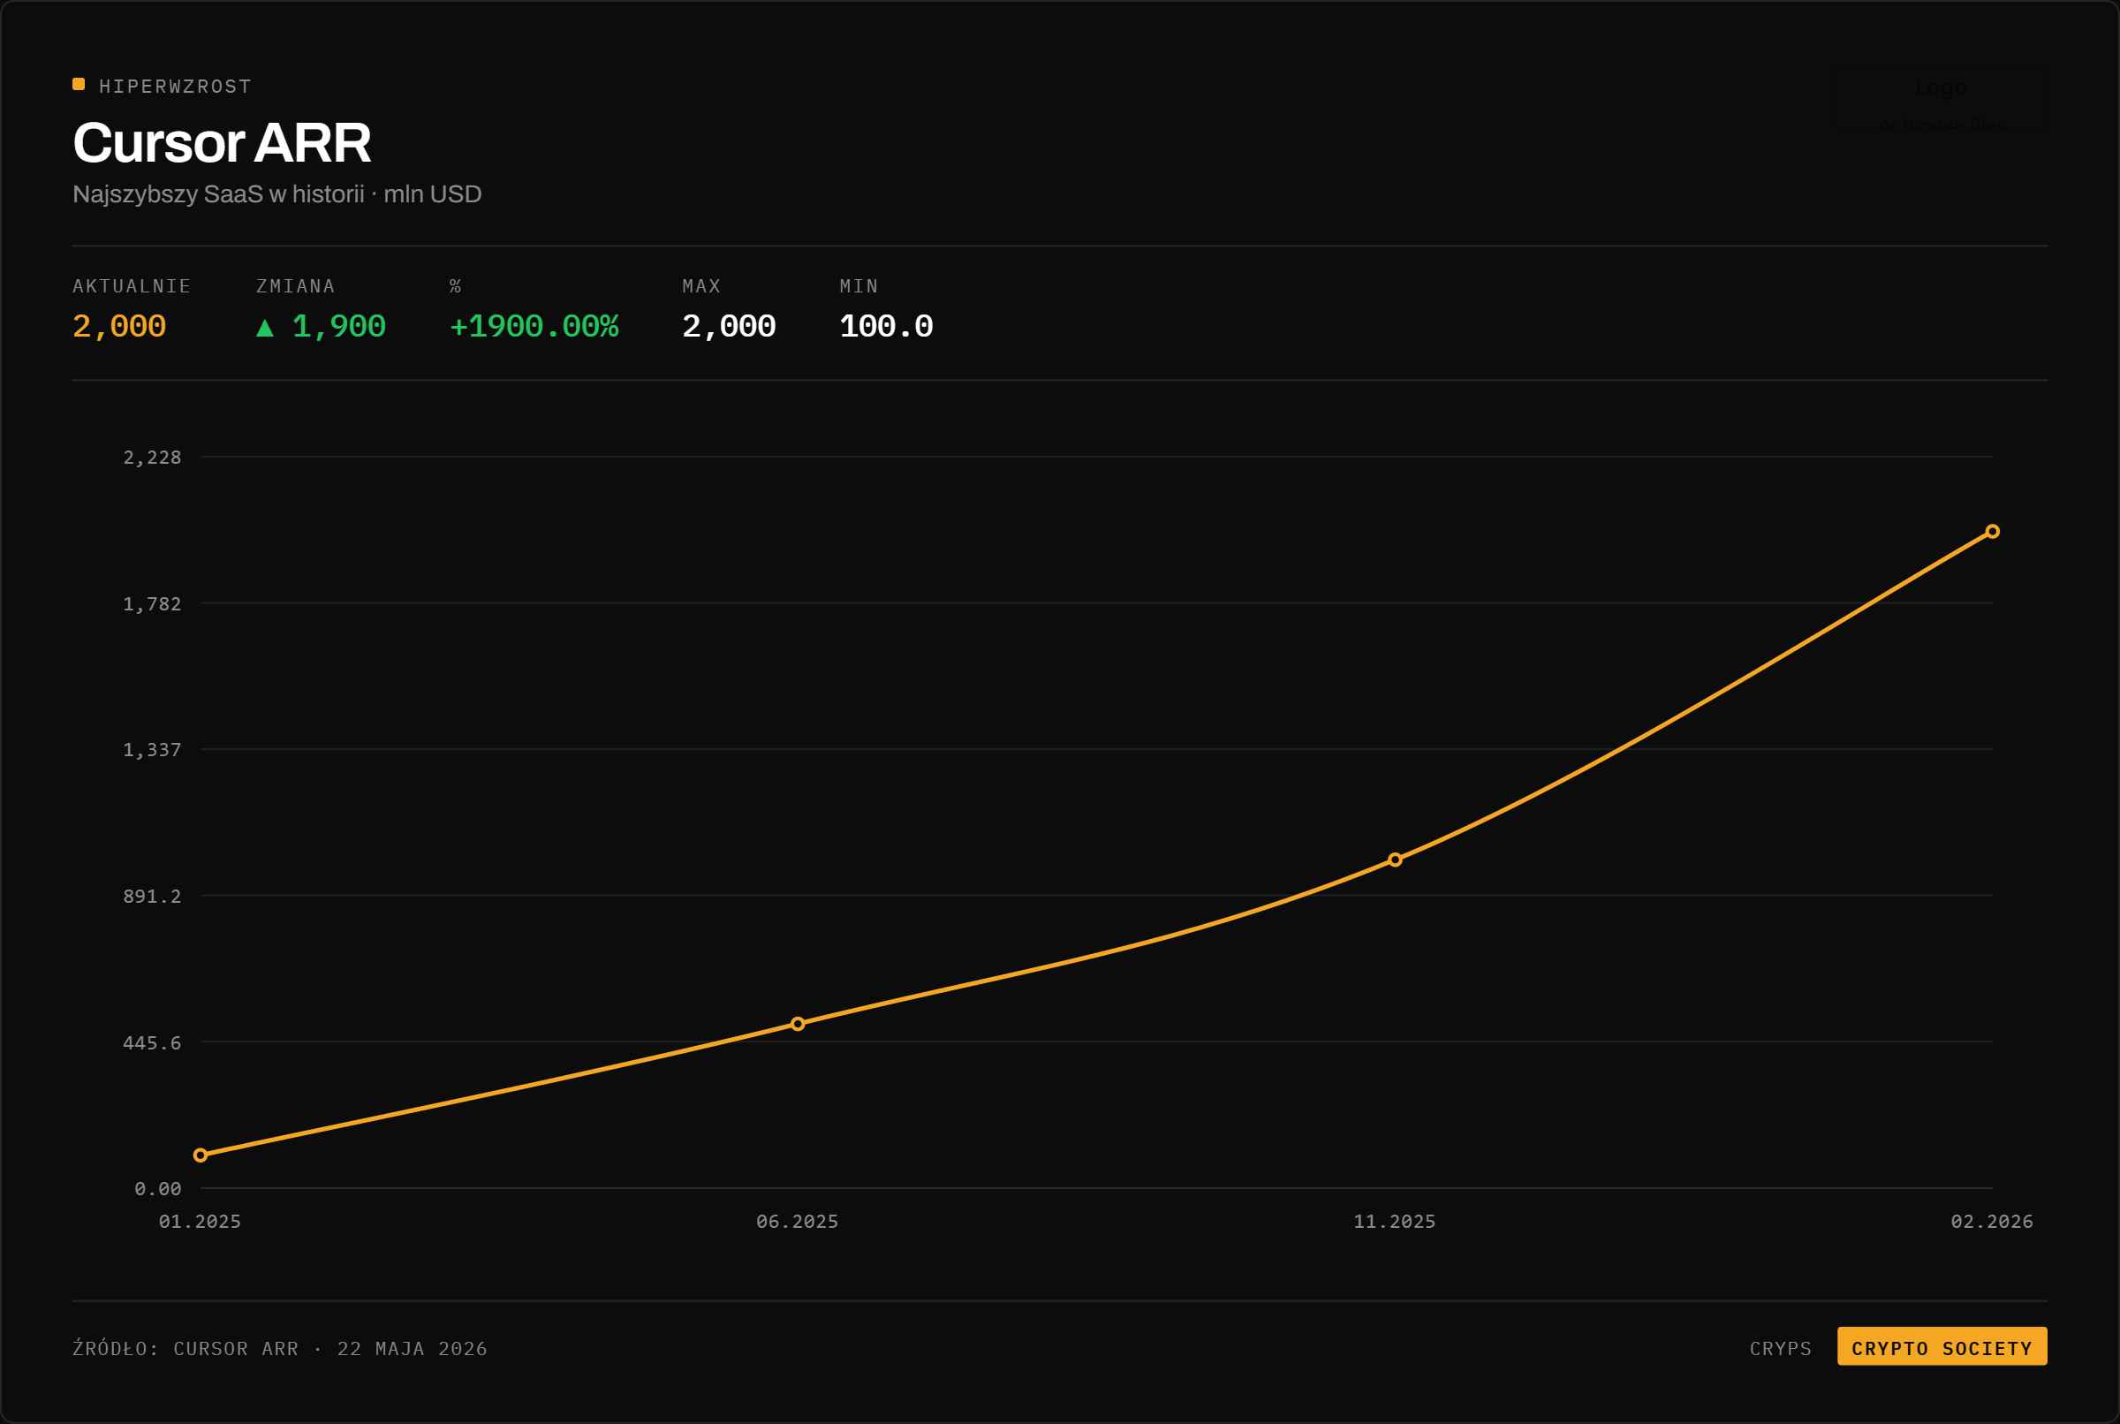The width and height of the screenshot is (2120, 1424).
Task: Click the 11.2025 x-axis label
Action: [1395, 1222]
